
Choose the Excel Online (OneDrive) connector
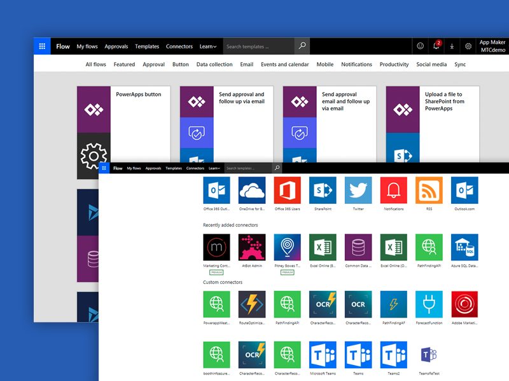(x=393, y=247)
